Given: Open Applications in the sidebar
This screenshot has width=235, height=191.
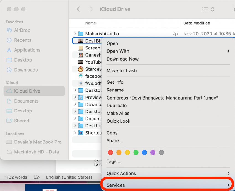Looking at the screenshot, I should click(27, 50).
